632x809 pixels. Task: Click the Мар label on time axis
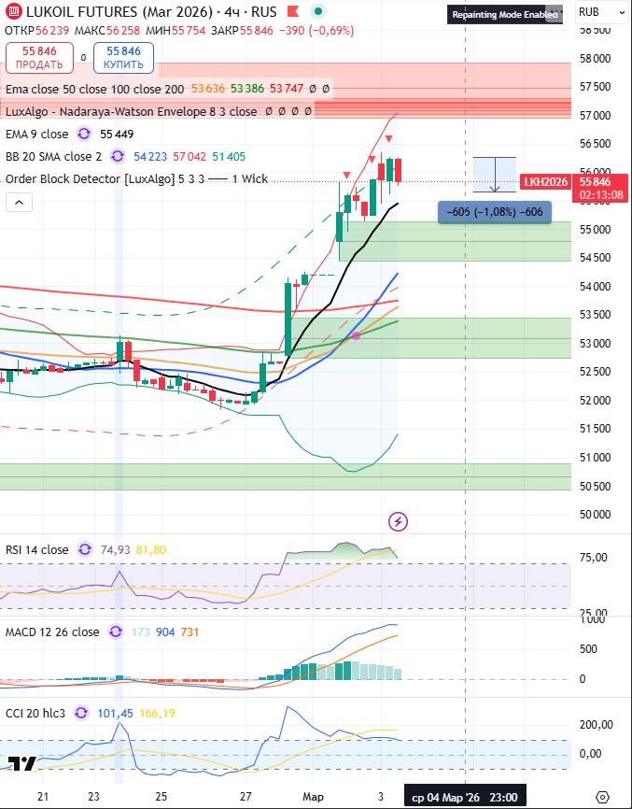coord(313,797)
